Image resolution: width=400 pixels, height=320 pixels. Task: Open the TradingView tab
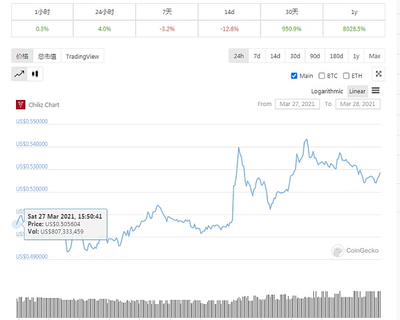click(83, 57)
